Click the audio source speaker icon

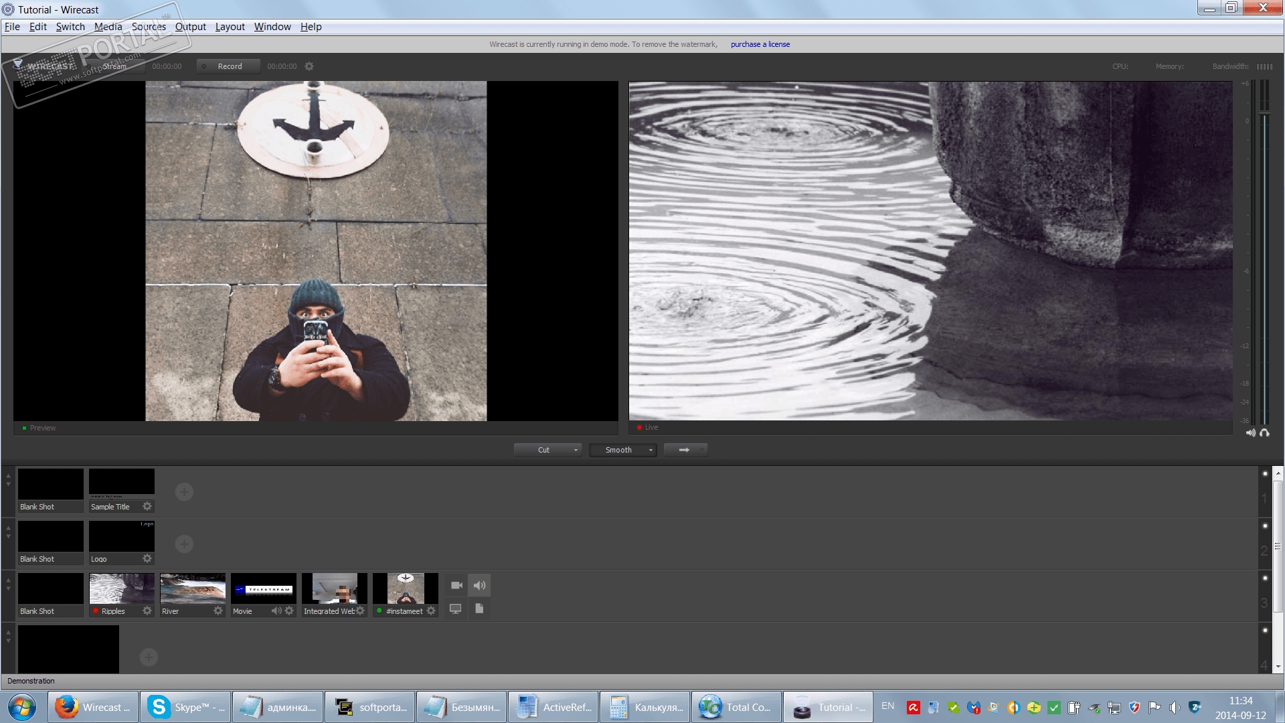(x=479, y=586)
